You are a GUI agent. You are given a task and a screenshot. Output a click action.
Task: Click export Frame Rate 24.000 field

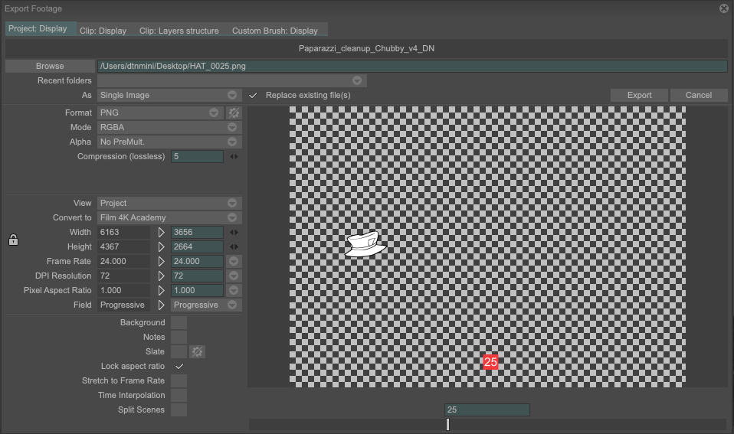pyautogui.click(x=198, y=262)
